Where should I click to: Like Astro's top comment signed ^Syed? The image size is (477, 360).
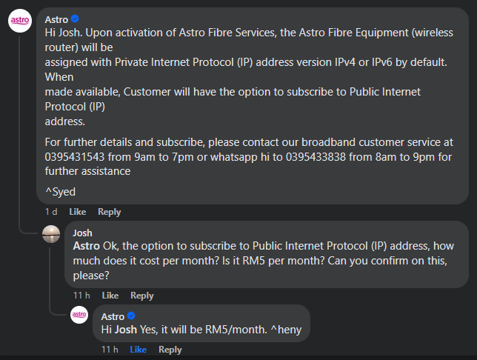78,212
